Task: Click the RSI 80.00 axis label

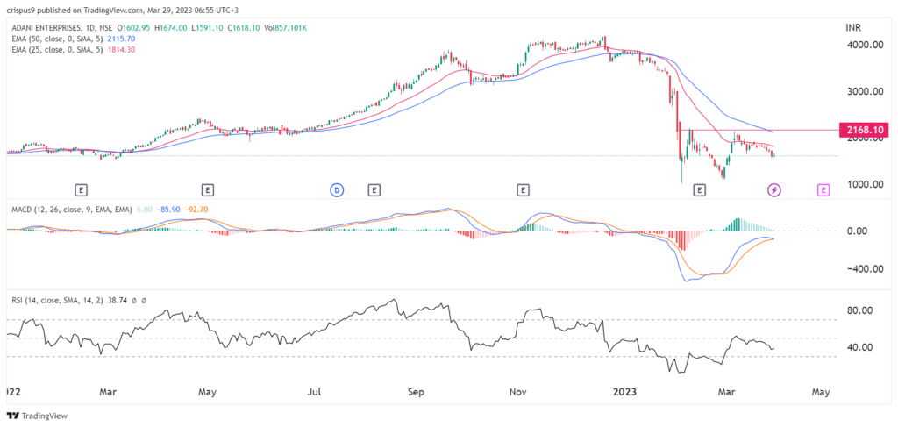Action: 859,310
